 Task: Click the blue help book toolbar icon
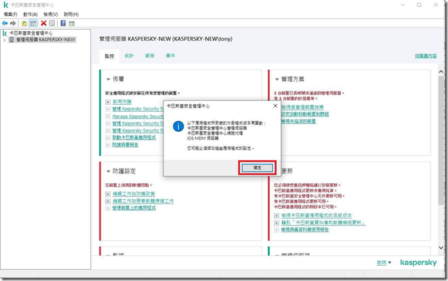[63, 24]
